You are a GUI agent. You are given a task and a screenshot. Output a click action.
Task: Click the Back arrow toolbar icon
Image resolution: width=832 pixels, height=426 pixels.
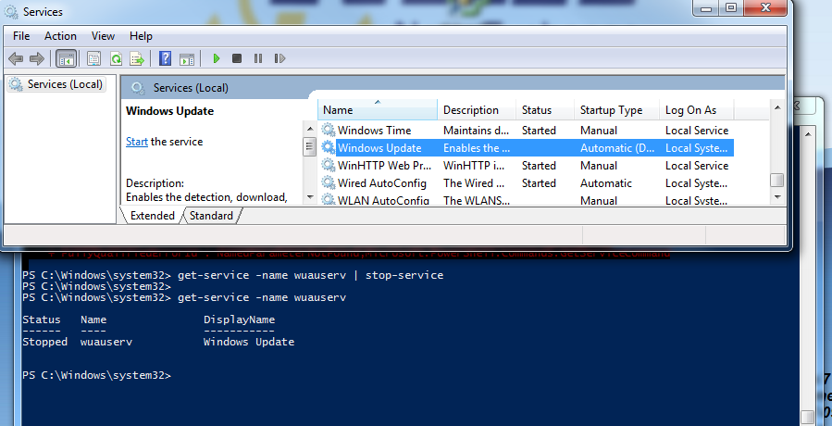point(16,58)
